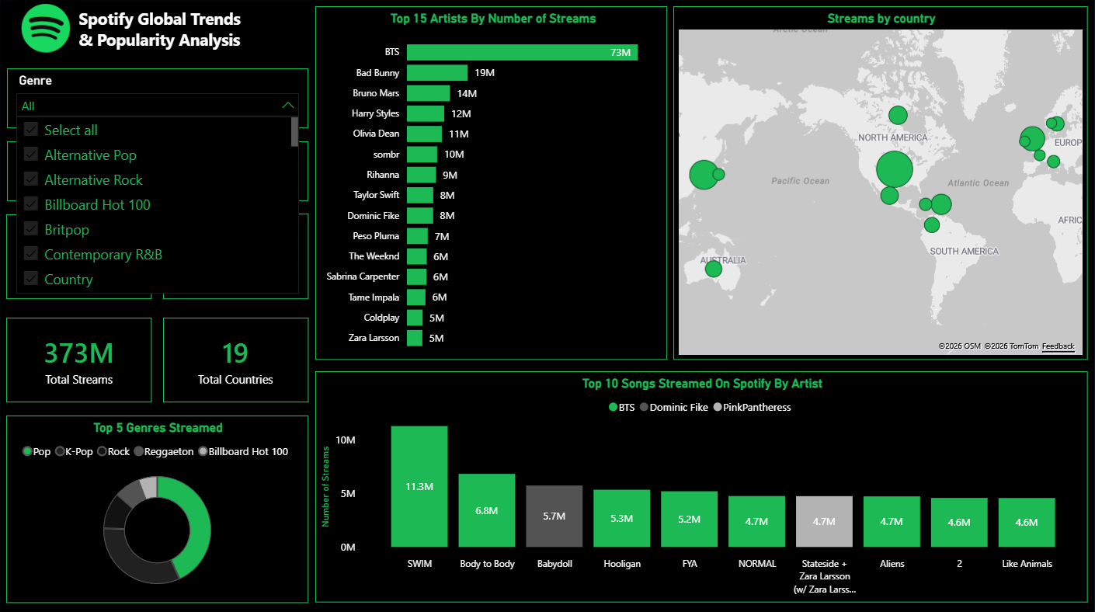Viewport: 1095px width, 612px height.
Task: Select the Stateside + Zara Larsson song bar
Action: click(825, 522)
